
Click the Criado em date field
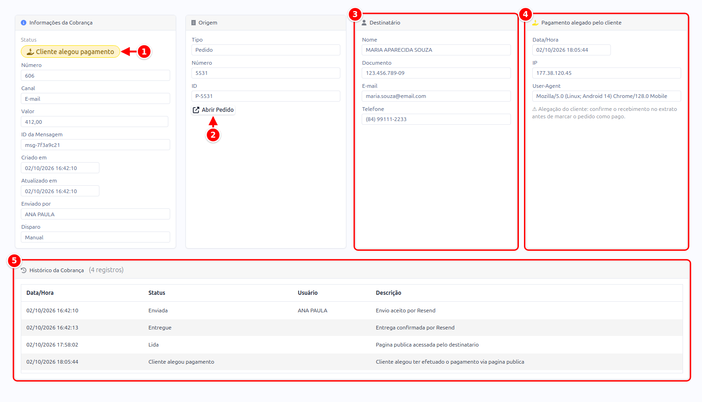[60, 168]
